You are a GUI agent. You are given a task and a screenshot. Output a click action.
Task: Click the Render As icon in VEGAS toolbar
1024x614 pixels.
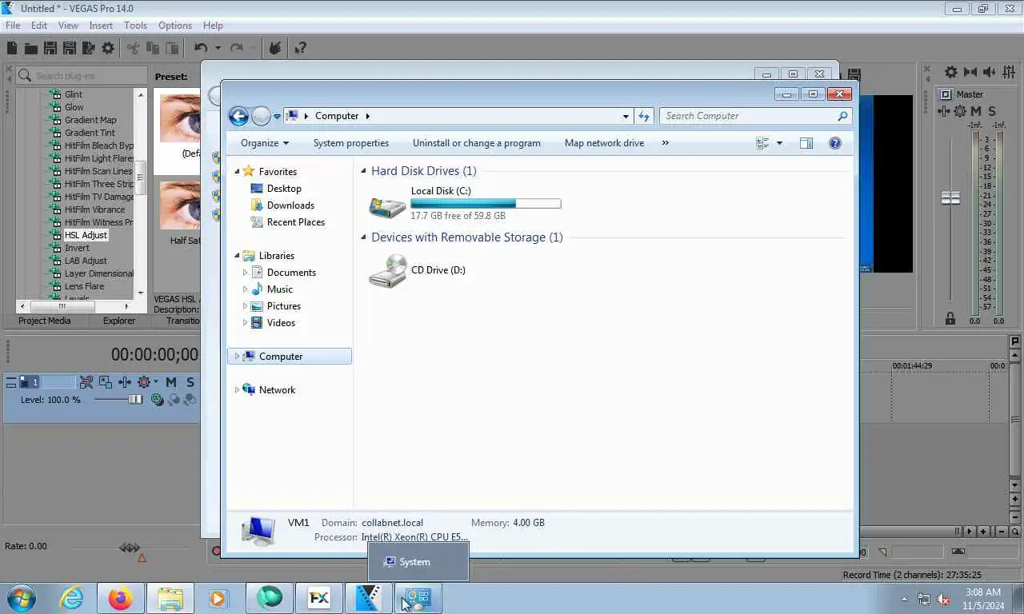point(88,48)
